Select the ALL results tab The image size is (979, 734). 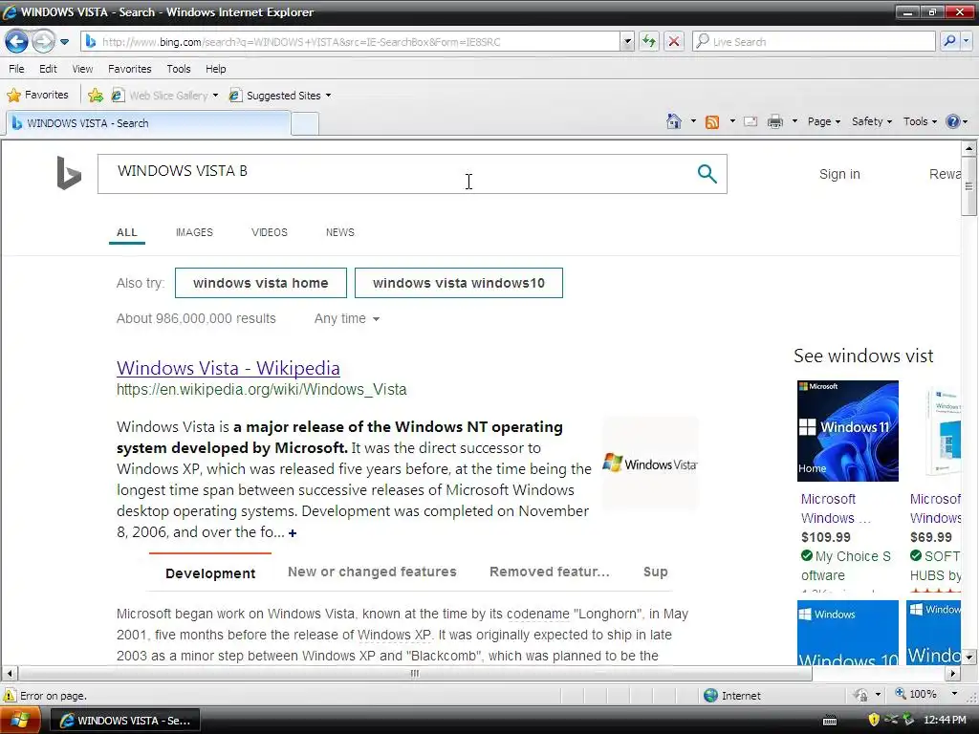127,232
